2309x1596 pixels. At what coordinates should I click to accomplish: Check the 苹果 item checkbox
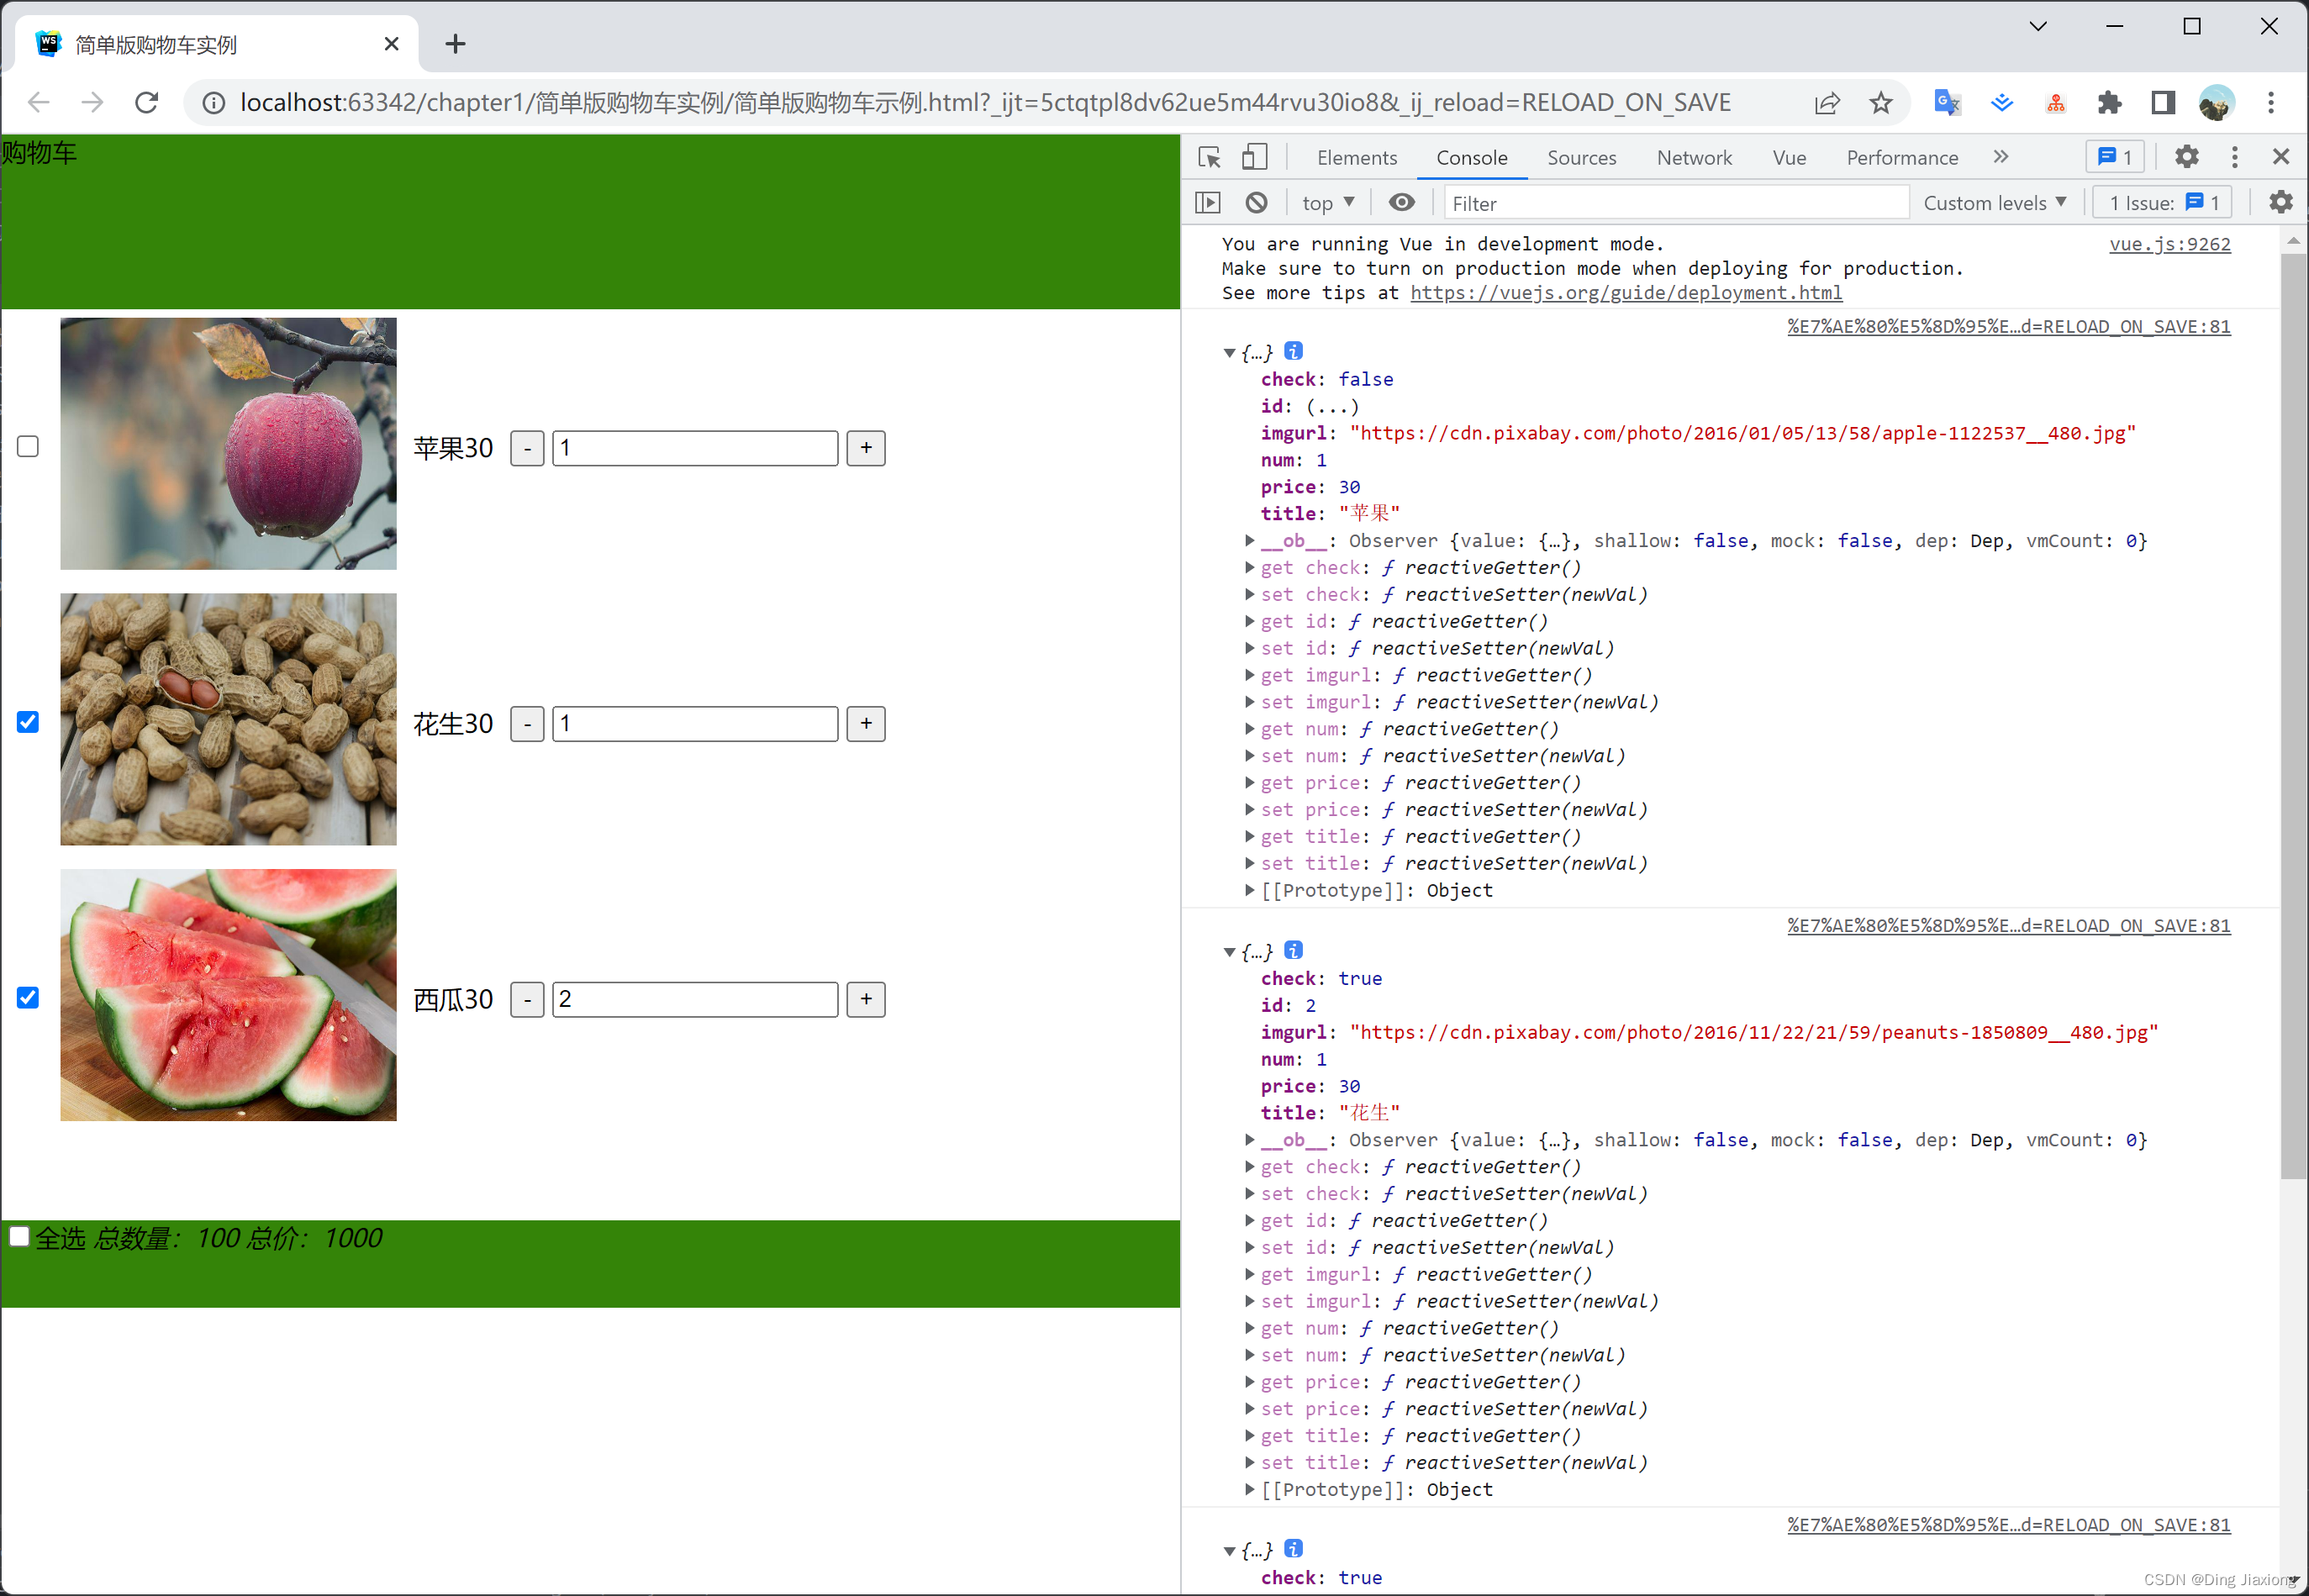pyautogui.click(x=28, y=446)
